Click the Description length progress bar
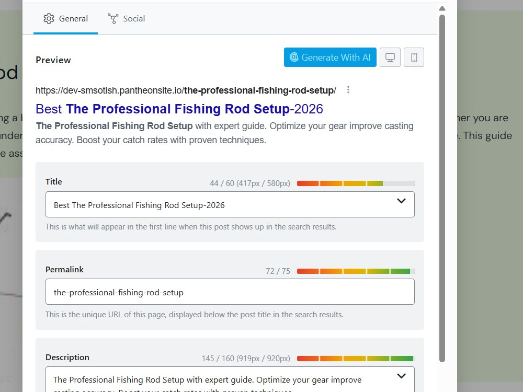The width and height of the screenshot is (523, 392). click(356, 359)
